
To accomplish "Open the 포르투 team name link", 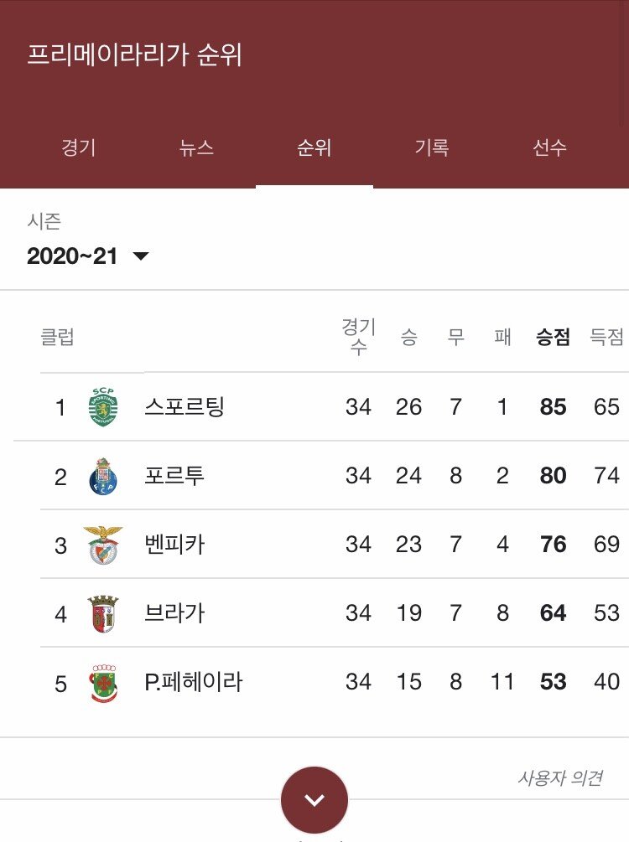I will tap(174, 475).
